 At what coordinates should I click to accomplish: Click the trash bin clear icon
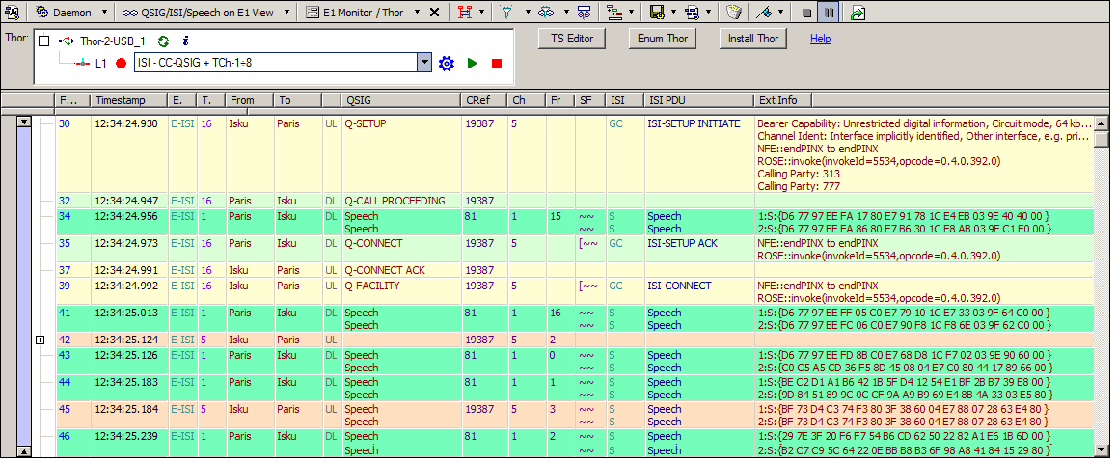[733, 13]
